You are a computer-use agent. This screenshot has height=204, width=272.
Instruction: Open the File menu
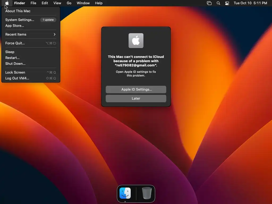pyautogui.click(x=33, y=3)
